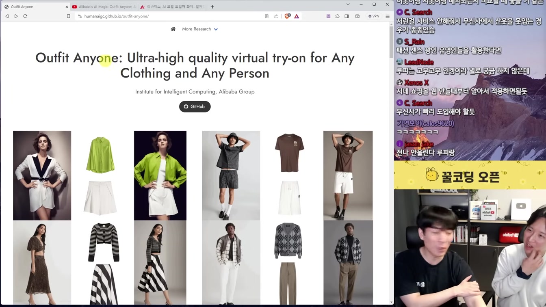Click scrollbar down arrow at page bottom
This screenshot has width=546, height=307.
point(391,302)
